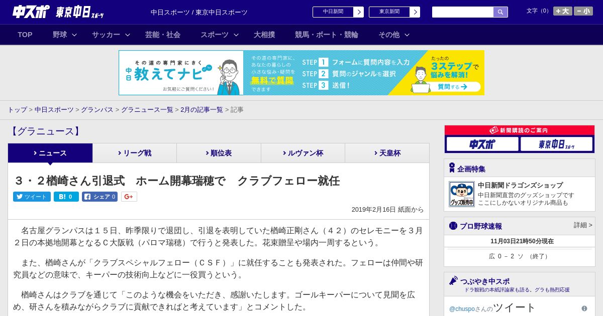Image resolution: width=603 pixels, height=316 pixels.
Task: Decrease text size with the －小 button
Action: 583,11
